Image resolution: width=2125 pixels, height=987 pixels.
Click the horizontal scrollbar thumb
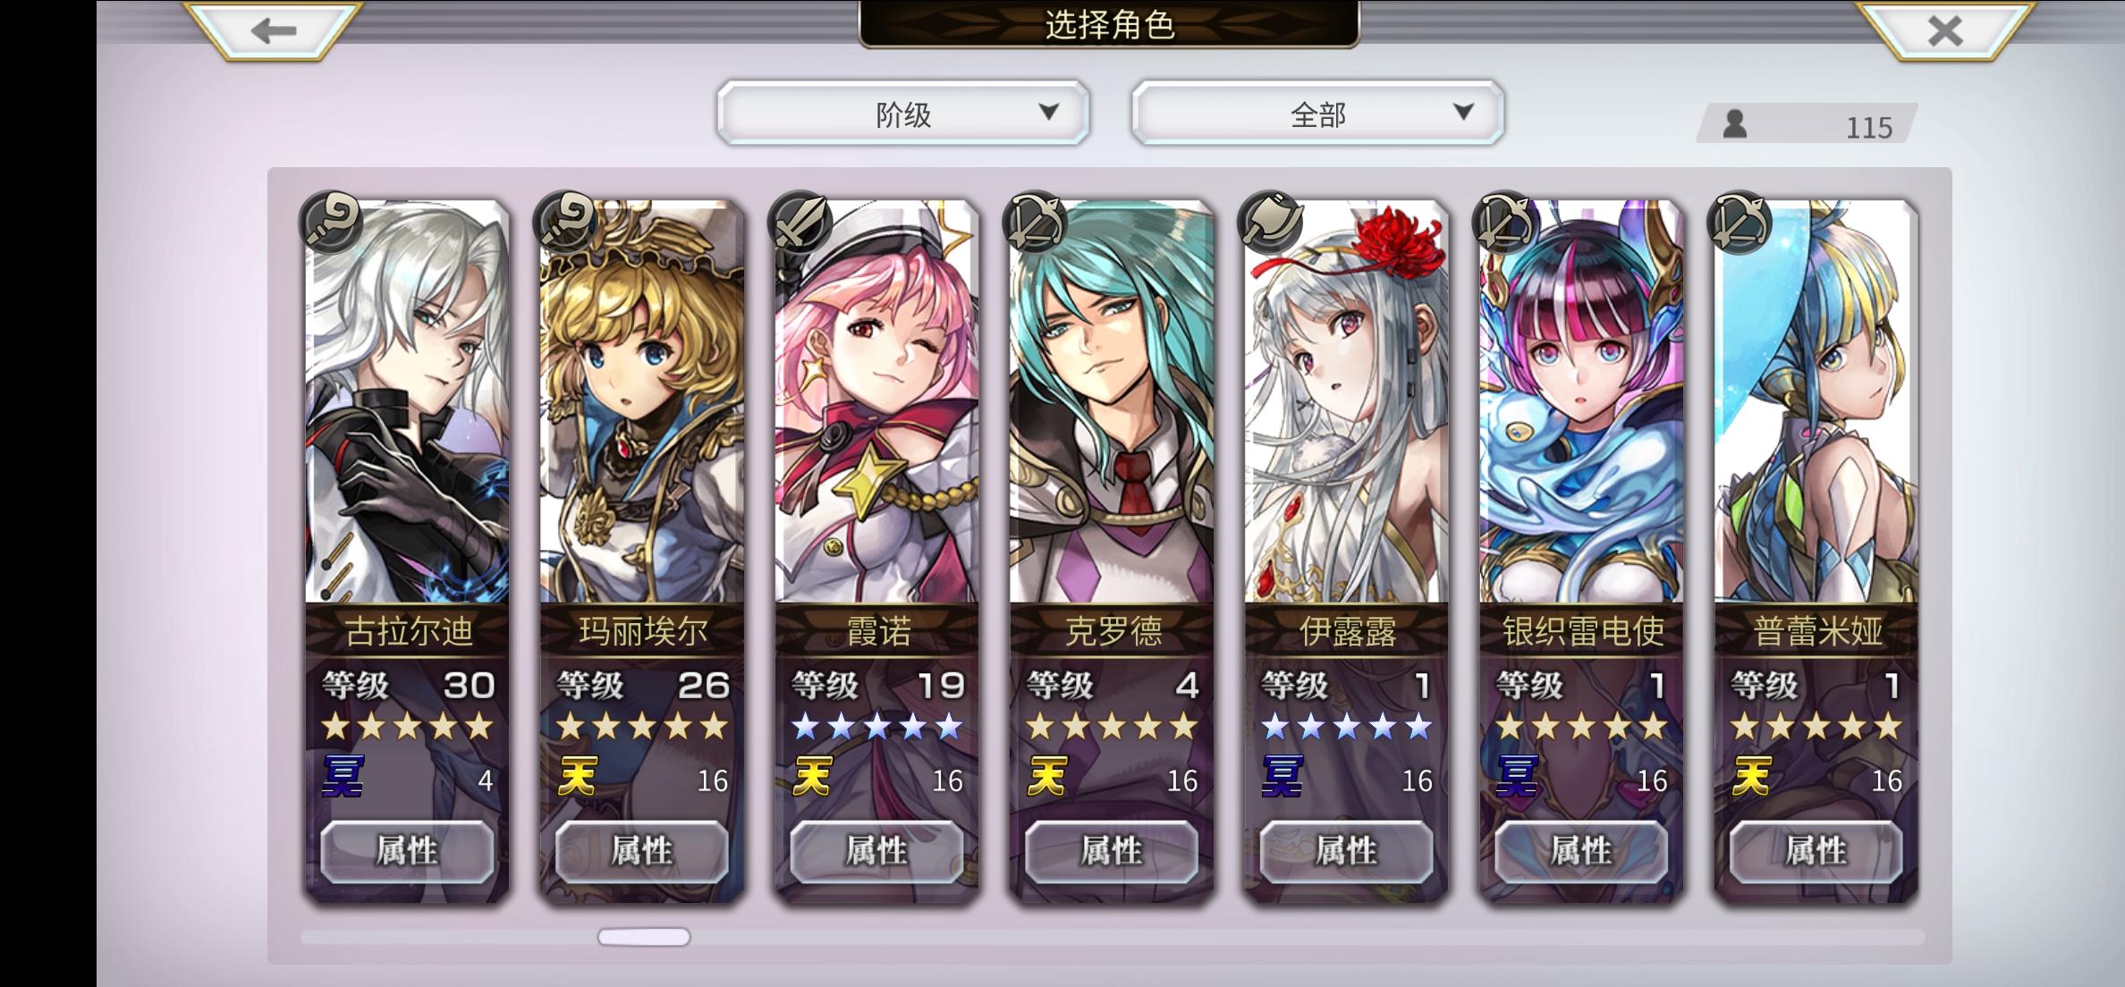(x=644, y=937)
